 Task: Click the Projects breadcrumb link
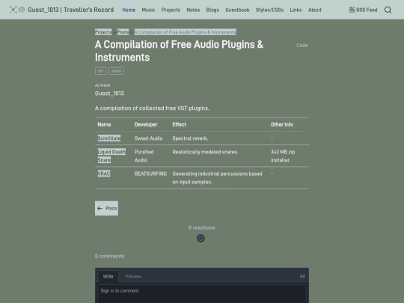tap(103, 32)
